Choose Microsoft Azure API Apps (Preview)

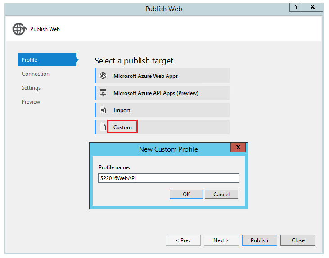pyautogui.click(x=162, y=93)
